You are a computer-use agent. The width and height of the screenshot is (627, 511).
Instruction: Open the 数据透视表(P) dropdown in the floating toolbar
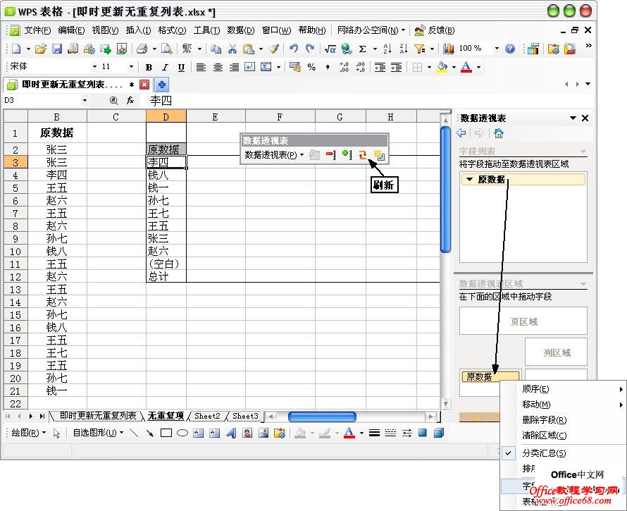pyautogui.click(x=273, y=154)
